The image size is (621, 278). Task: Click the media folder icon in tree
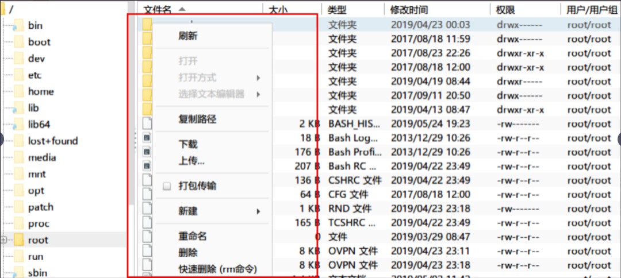18,157
